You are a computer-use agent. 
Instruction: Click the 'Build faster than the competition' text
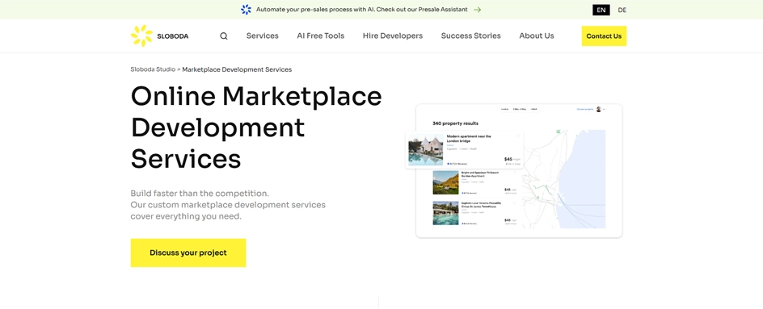pos(200,194)
